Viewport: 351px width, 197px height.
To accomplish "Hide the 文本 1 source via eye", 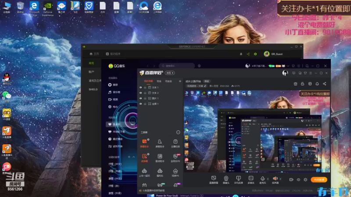I will tap(140, 87).
